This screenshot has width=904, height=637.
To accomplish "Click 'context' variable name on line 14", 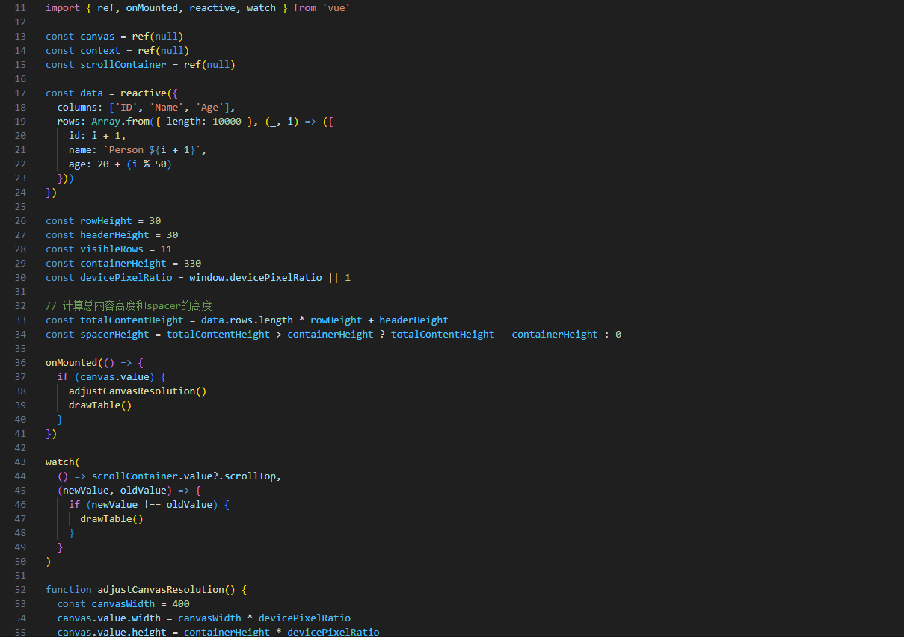I will [100, 50].
